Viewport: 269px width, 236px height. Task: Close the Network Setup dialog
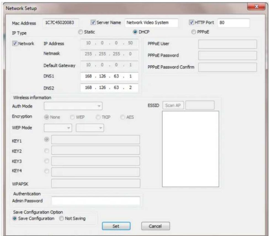click(256, 7)
